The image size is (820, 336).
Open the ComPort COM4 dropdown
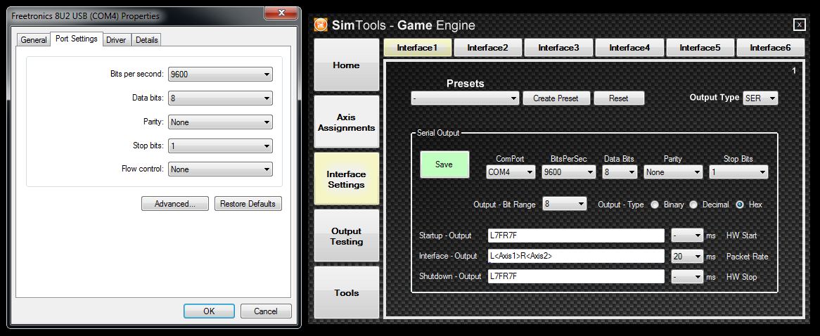pyautogui.click(x=511, y=172)
